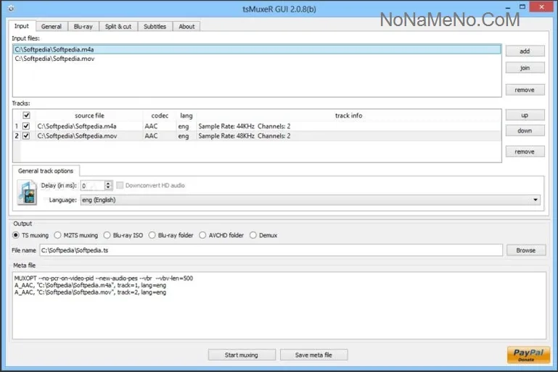This screenshot has height=372, width=558.
Task: Select Softpedia.mov in input files list
Action: [54, 59]
